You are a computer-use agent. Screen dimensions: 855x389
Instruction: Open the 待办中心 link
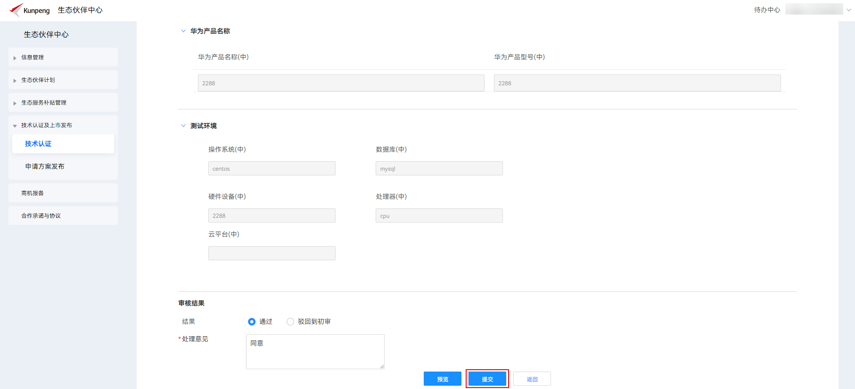[767, 9]
